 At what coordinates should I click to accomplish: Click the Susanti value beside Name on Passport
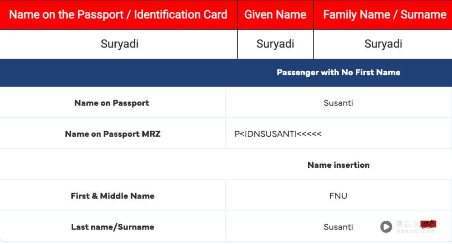[x=338, y=103]
